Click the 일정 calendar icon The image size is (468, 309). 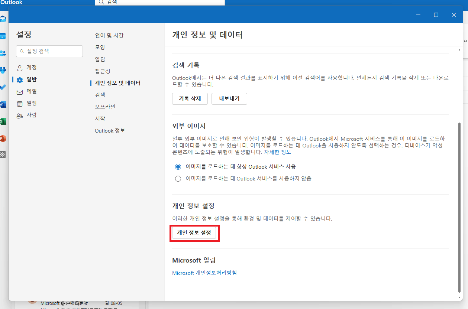20,104
